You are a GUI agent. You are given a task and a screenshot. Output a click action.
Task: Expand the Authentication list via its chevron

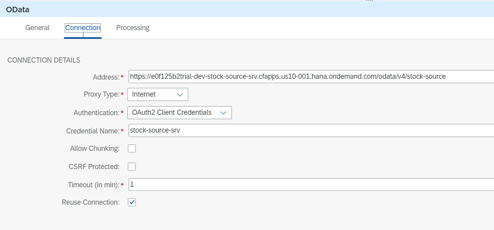point(223,113)
